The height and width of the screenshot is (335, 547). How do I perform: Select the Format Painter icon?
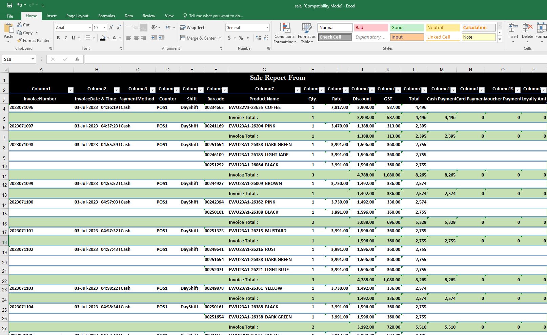click(19, 40)
